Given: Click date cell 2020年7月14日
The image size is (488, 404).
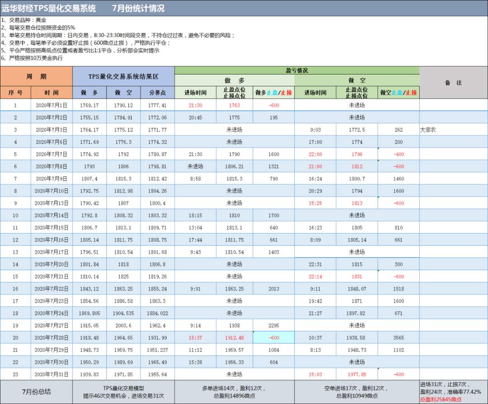Looking at the screenshot, I should (x=52, y=216).
